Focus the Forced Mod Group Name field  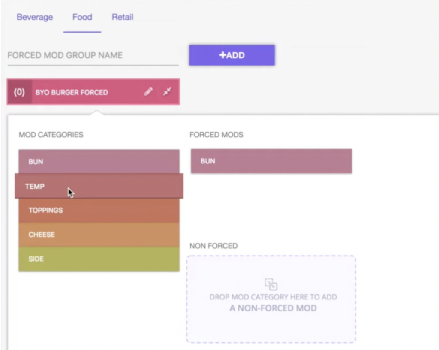pyautogui.click(x=93, y=55)
